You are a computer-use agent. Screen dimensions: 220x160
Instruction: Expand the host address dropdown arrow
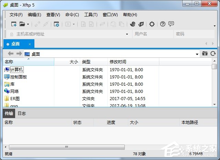point(127,34)
